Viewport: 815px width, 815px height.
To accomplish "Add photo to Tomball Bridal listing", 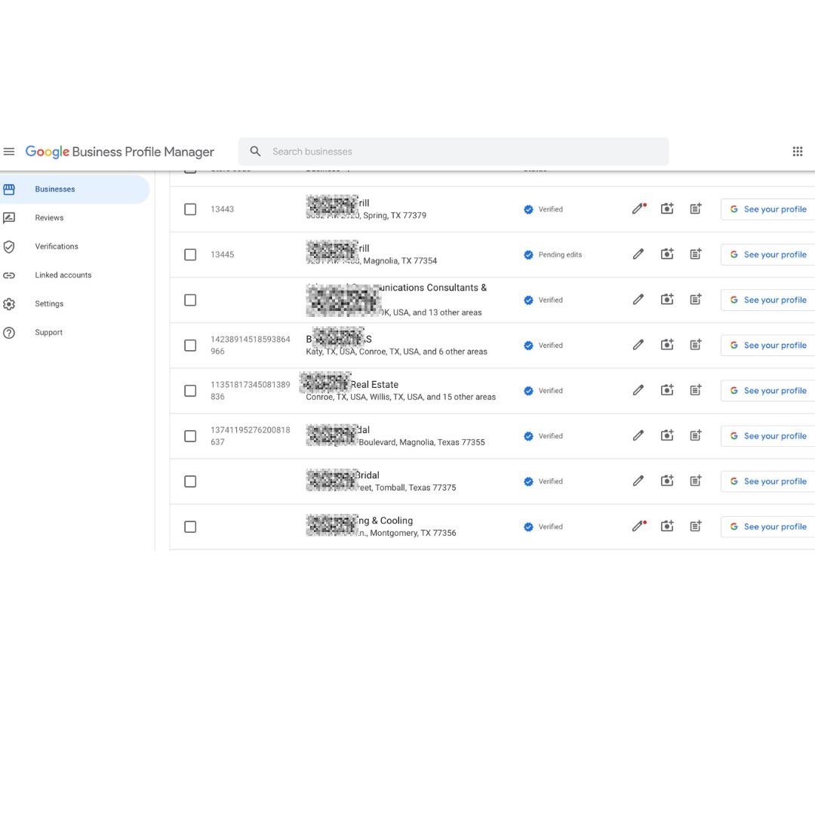I will click(x=667, y=481).
